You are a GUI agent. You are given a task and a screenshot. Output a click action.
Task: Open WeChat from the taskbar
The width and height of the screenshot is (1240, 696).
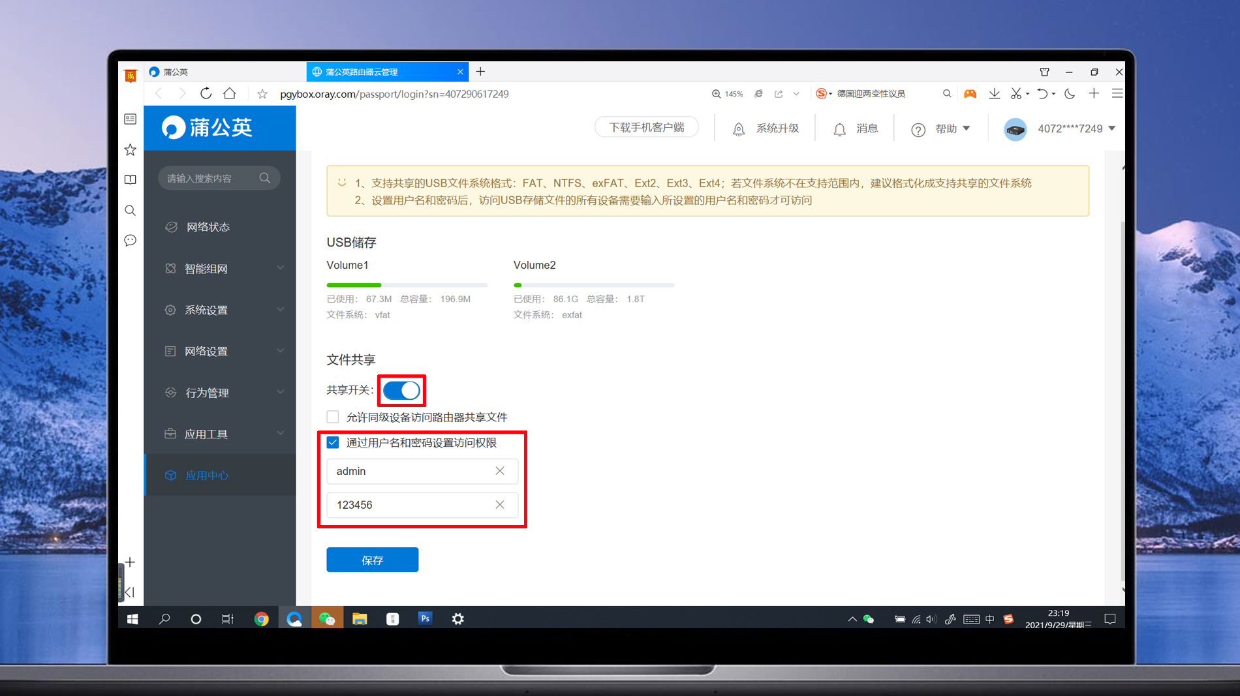point(327,618)
